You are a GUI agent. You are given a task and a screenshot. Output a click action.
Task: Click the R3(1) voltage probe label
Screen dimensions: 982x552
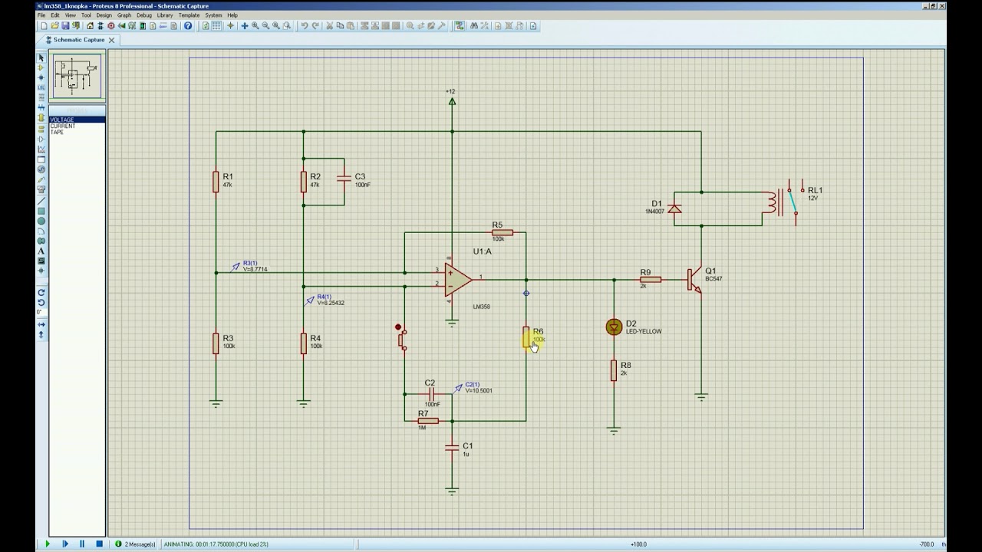[250, 263]
